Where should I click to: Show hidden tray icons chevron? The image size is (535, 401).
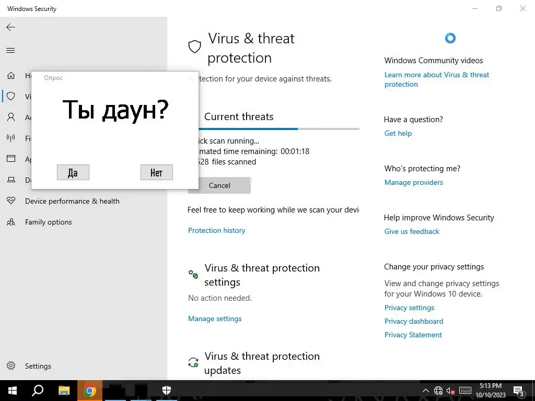[x=426, y=391]
